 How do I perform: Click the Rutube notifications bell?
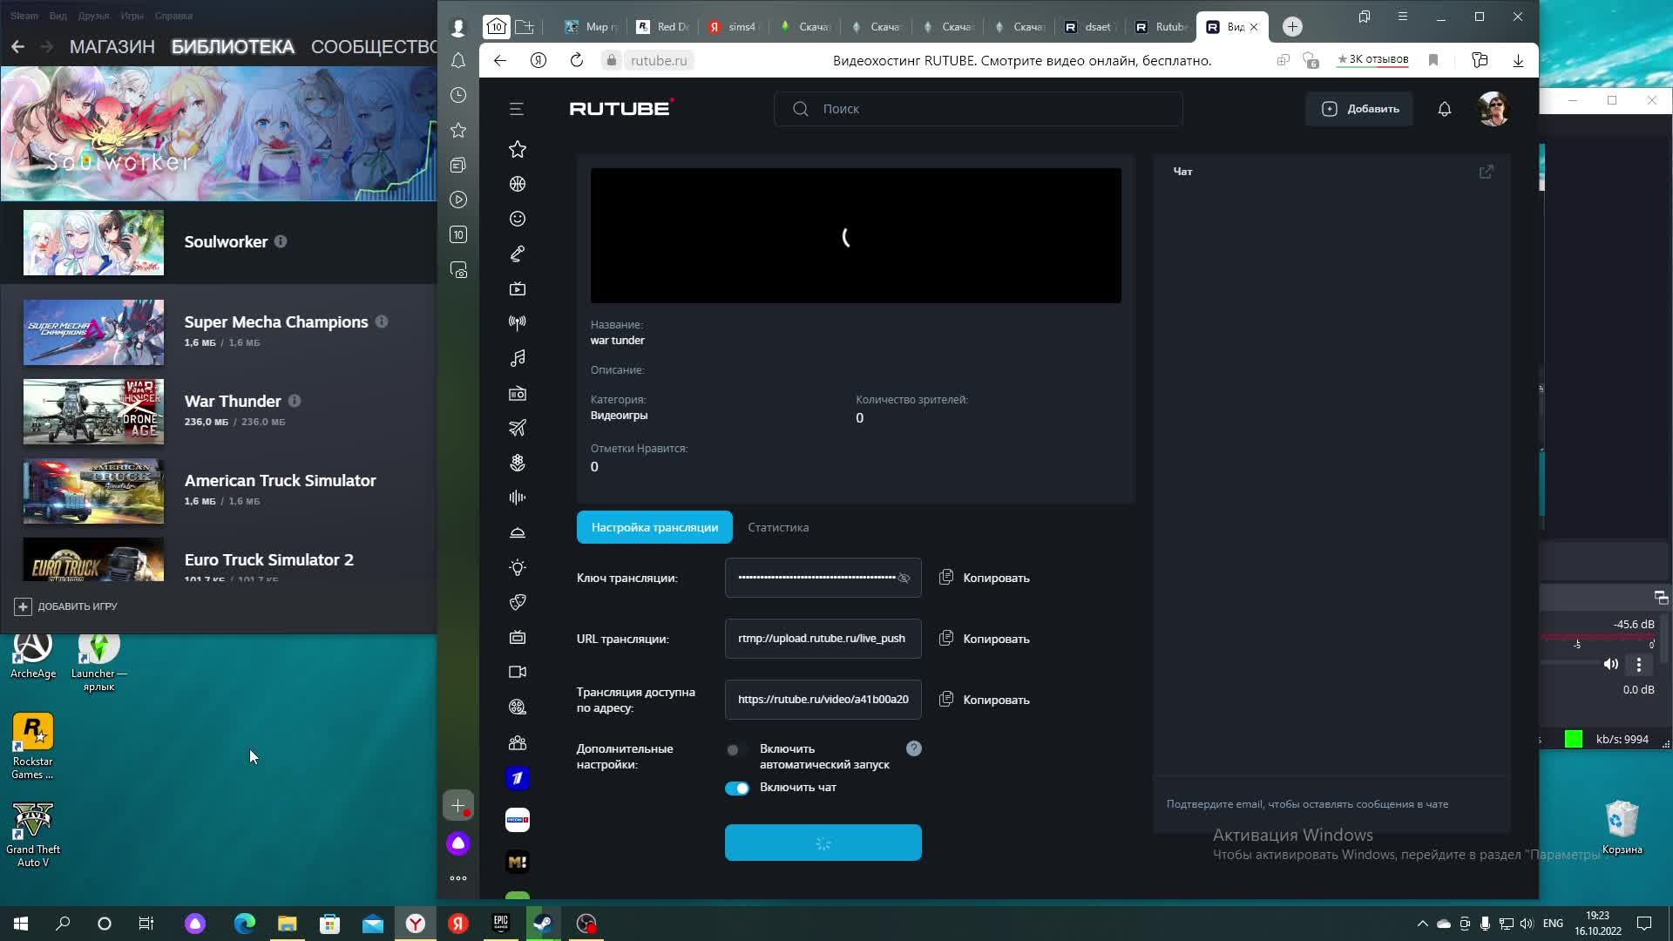tap(1444, 109)
